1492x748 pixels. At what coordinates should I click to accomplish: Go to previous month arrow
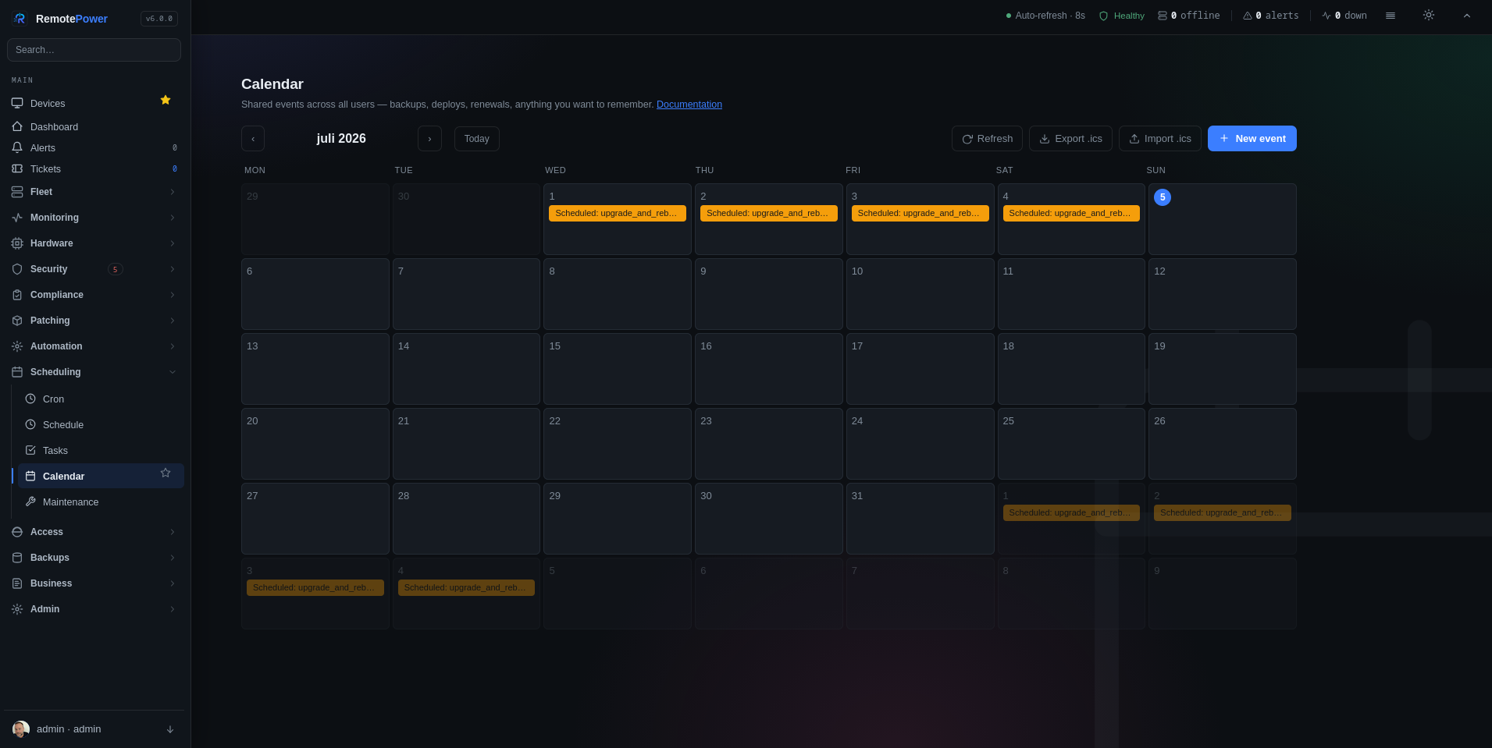(x=253, y=139)
